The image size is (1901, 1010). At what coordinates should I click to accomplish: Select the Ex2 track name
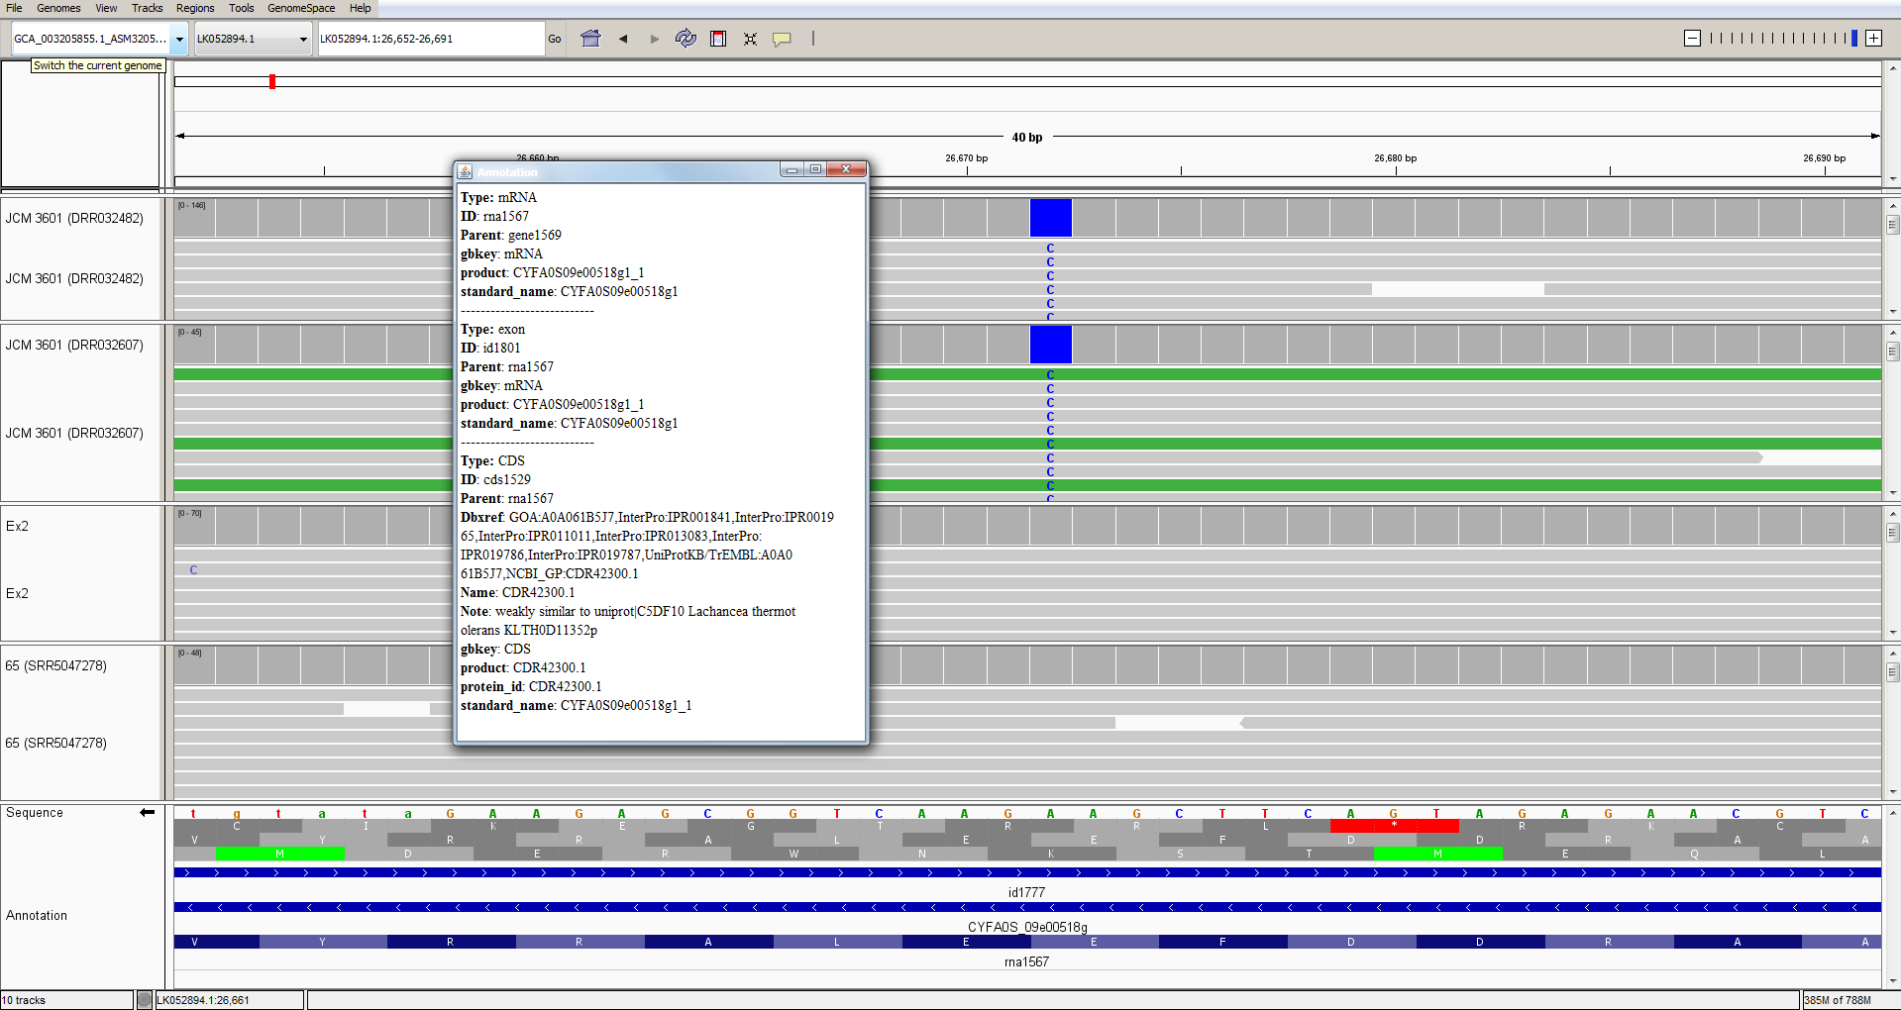18,527
